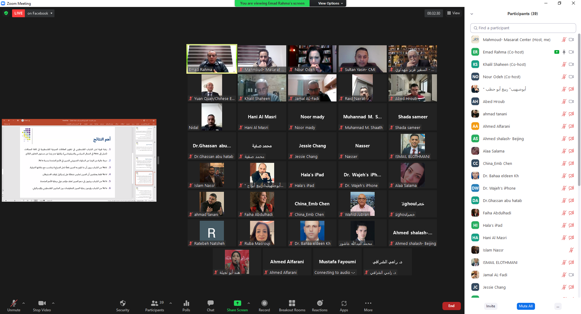Open the View layout menu
Viewport: 581px width, 314px height.
point(454,13)
